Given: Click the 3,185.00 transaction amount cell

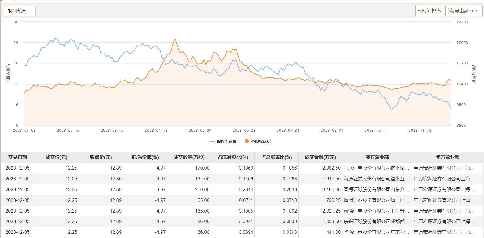Looking at the screenshot, I should pyautogui.click(x=331, y=189).
